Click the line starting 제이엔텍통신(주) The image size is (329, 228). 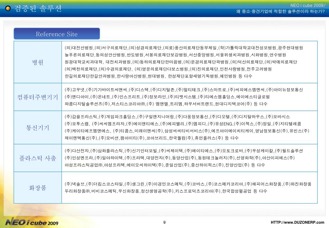click(152, 138)
